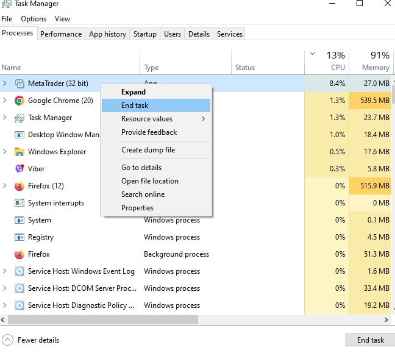Choose End task in the context menu
This screenshot has height=353, width=395.
tap(156, 105)
